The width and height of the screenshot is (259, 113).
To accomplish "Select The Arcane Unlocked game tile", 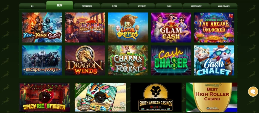I will point(214,27).
